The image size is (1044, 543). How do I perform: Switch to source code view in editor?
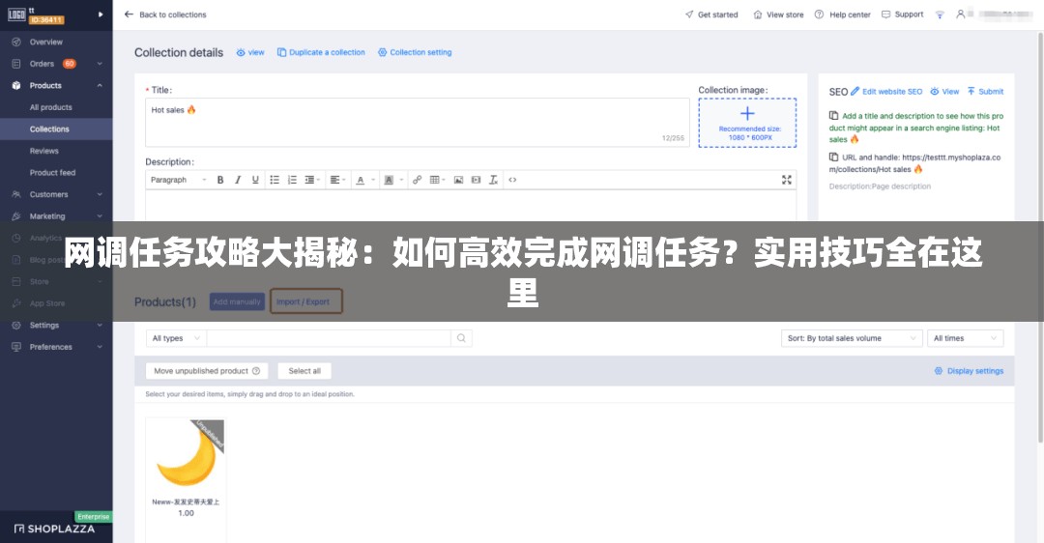tap(512, 180)
